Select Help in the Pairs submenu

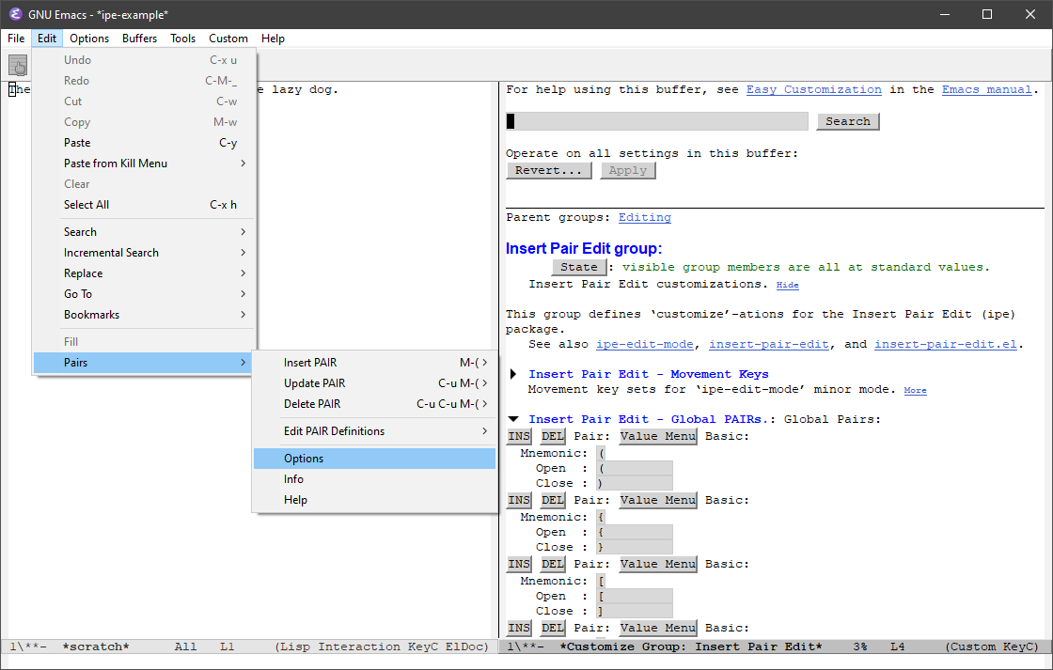pos(375,500)
